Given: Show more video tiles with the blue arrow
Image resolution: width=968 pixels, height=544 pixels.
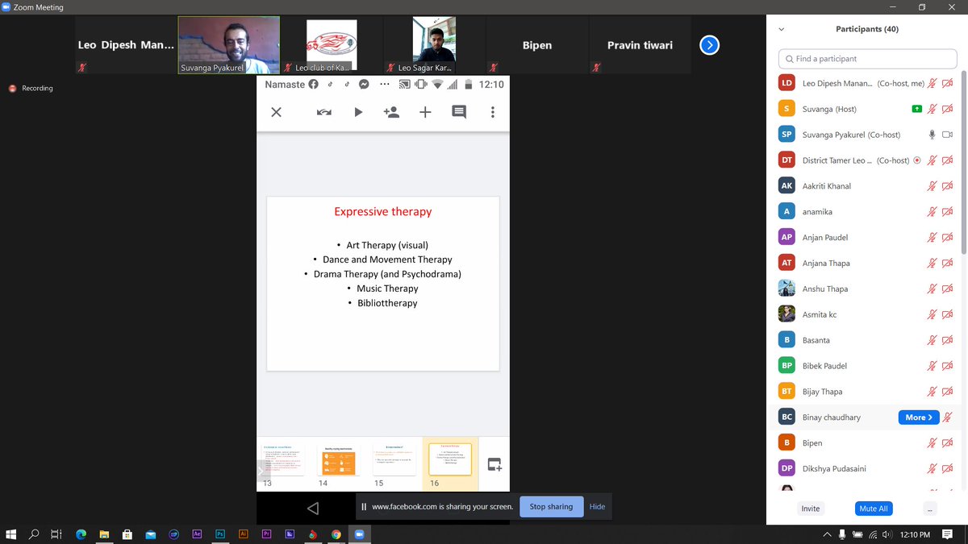Looking at the screenshot, I should point(709,45).
